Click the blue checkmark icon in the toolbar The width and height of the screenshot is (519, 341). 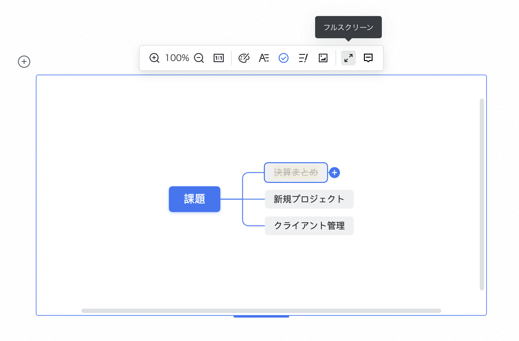tap(284, 58)
